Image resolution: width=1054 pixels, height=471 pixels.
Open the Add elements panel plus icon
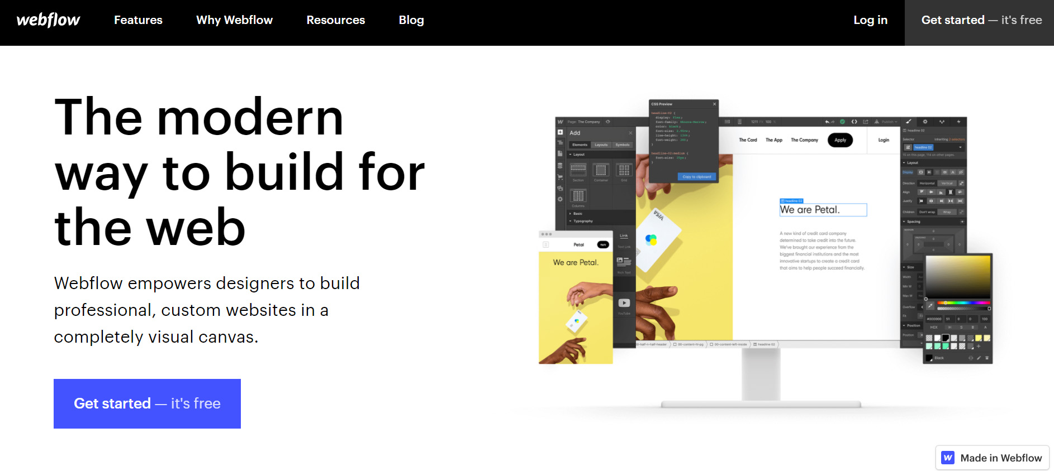coord(560,132)
